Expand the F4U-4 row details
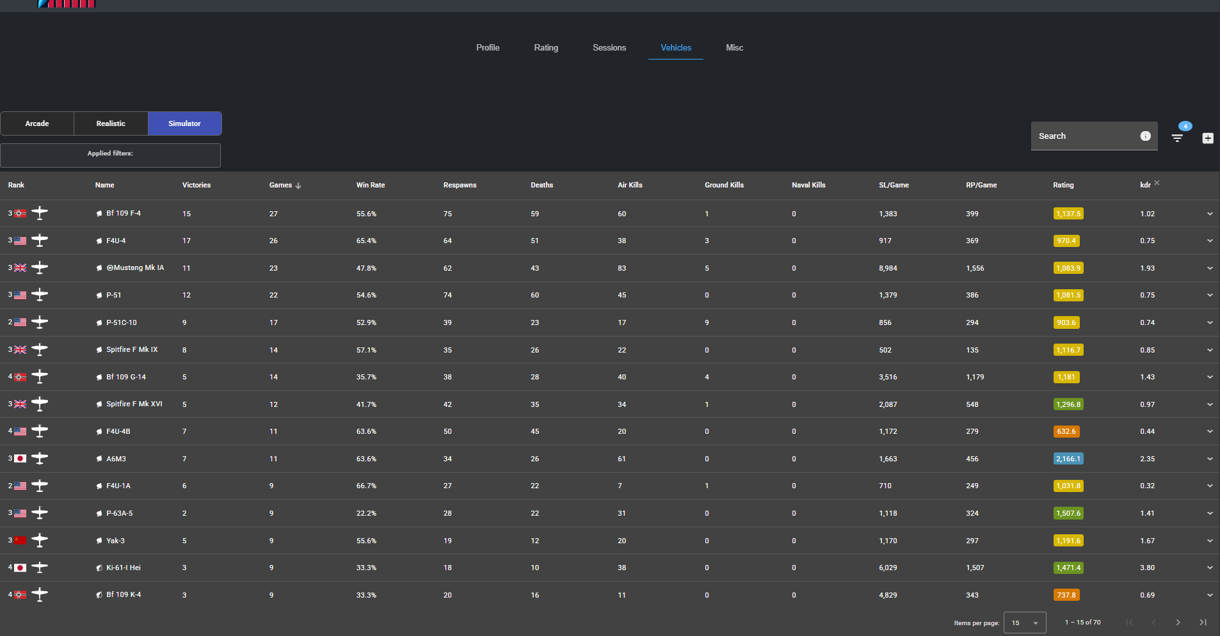This screenshot has height=636, width=1220. [x=1210, y=241]
